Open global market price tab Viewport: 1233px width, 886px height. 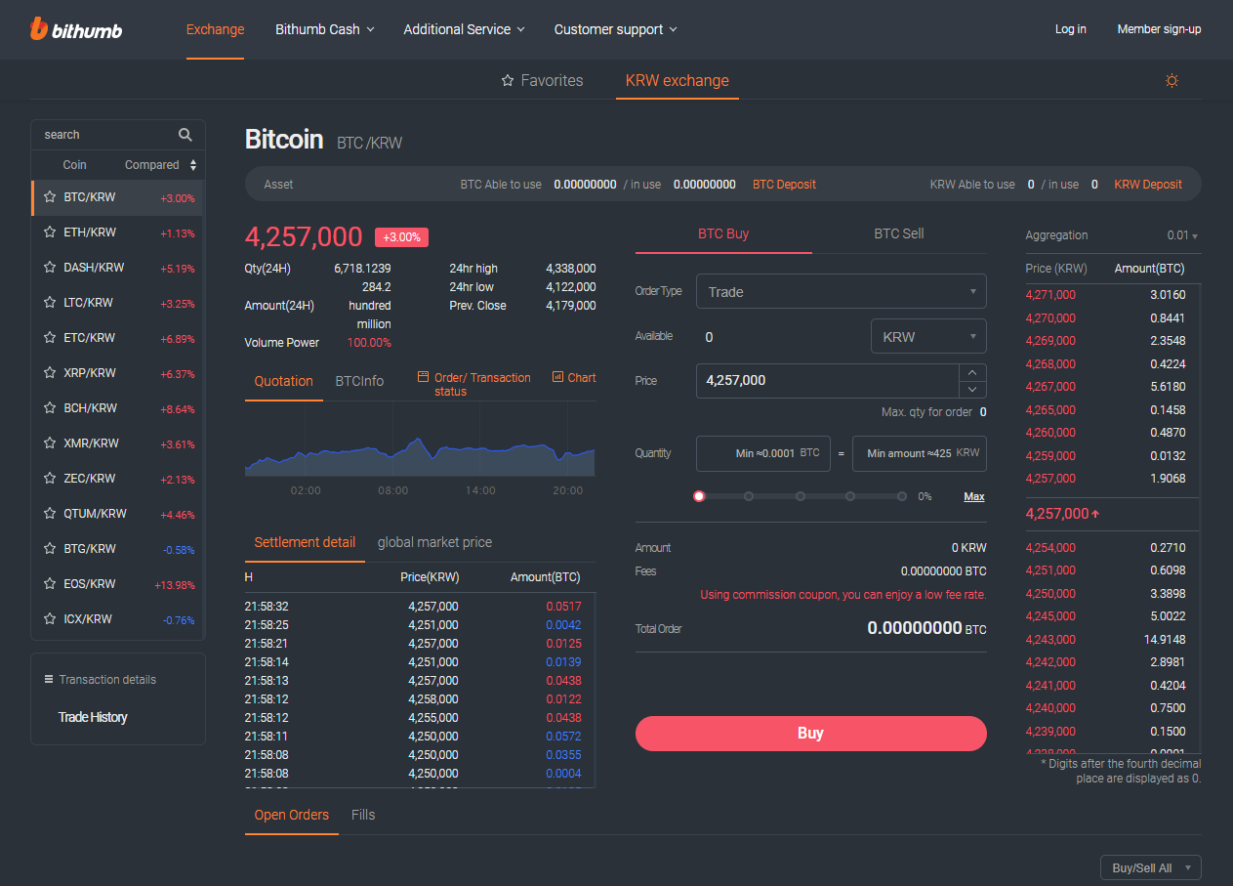[x=434, y=542]
